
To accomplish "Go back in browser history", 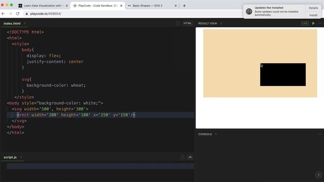I will pos(3,14).
